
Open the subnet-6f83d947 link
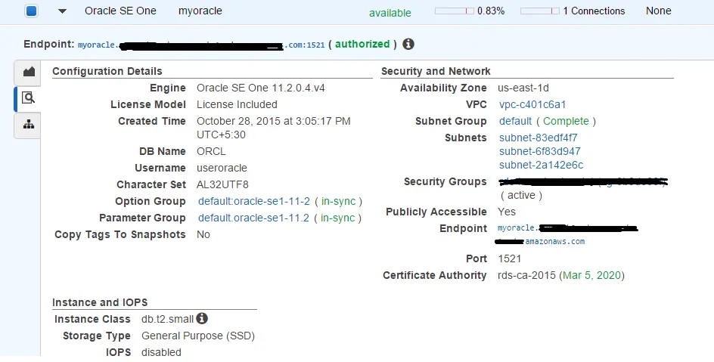point(539,151)
